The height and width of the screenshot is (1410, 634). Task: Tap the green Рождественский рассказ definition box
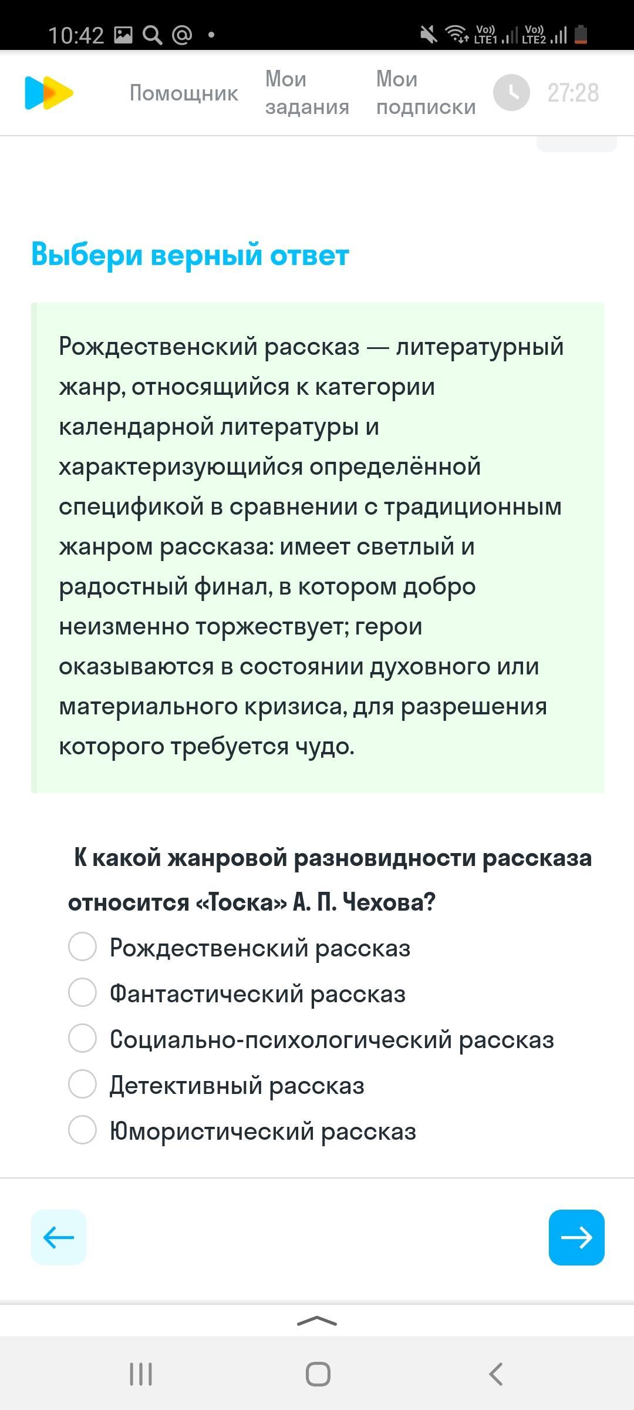[x=318, y=548]
